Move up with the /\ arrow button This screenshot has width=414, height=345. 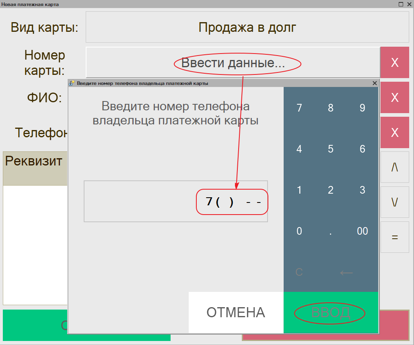(395, 167)
